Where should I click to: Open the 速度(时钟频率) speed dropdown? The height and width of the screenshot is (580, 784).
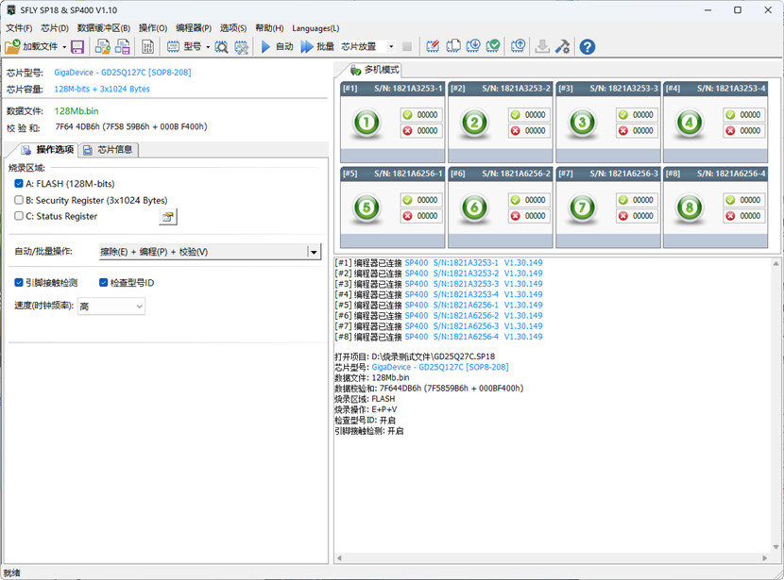(139, 307)
